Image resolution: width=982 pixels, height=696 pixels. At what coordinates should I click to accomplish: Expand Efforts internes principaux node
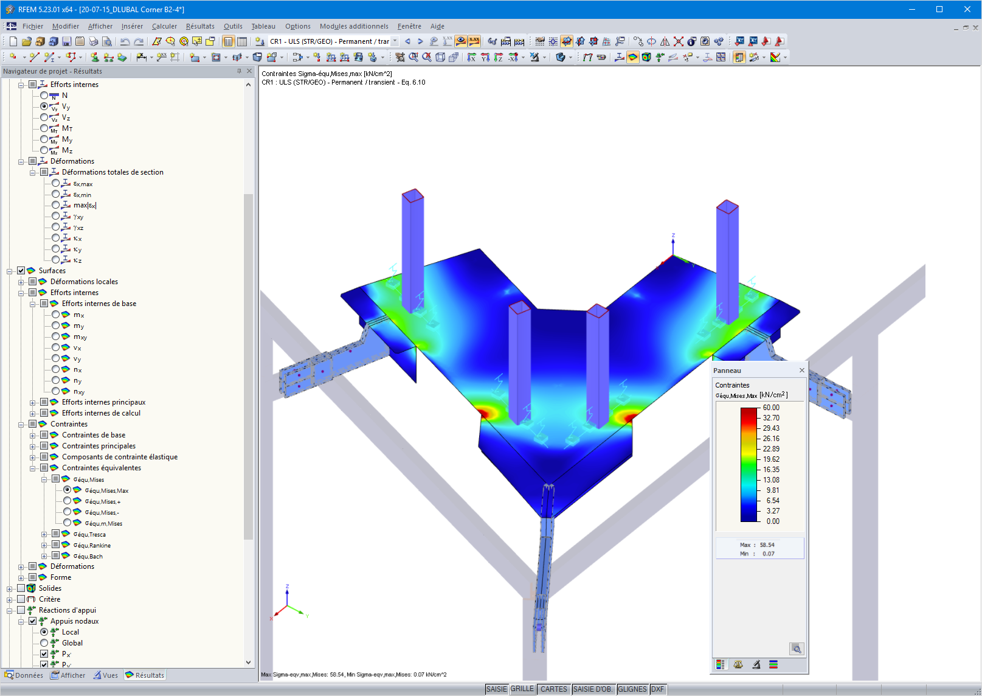[33, 403]
